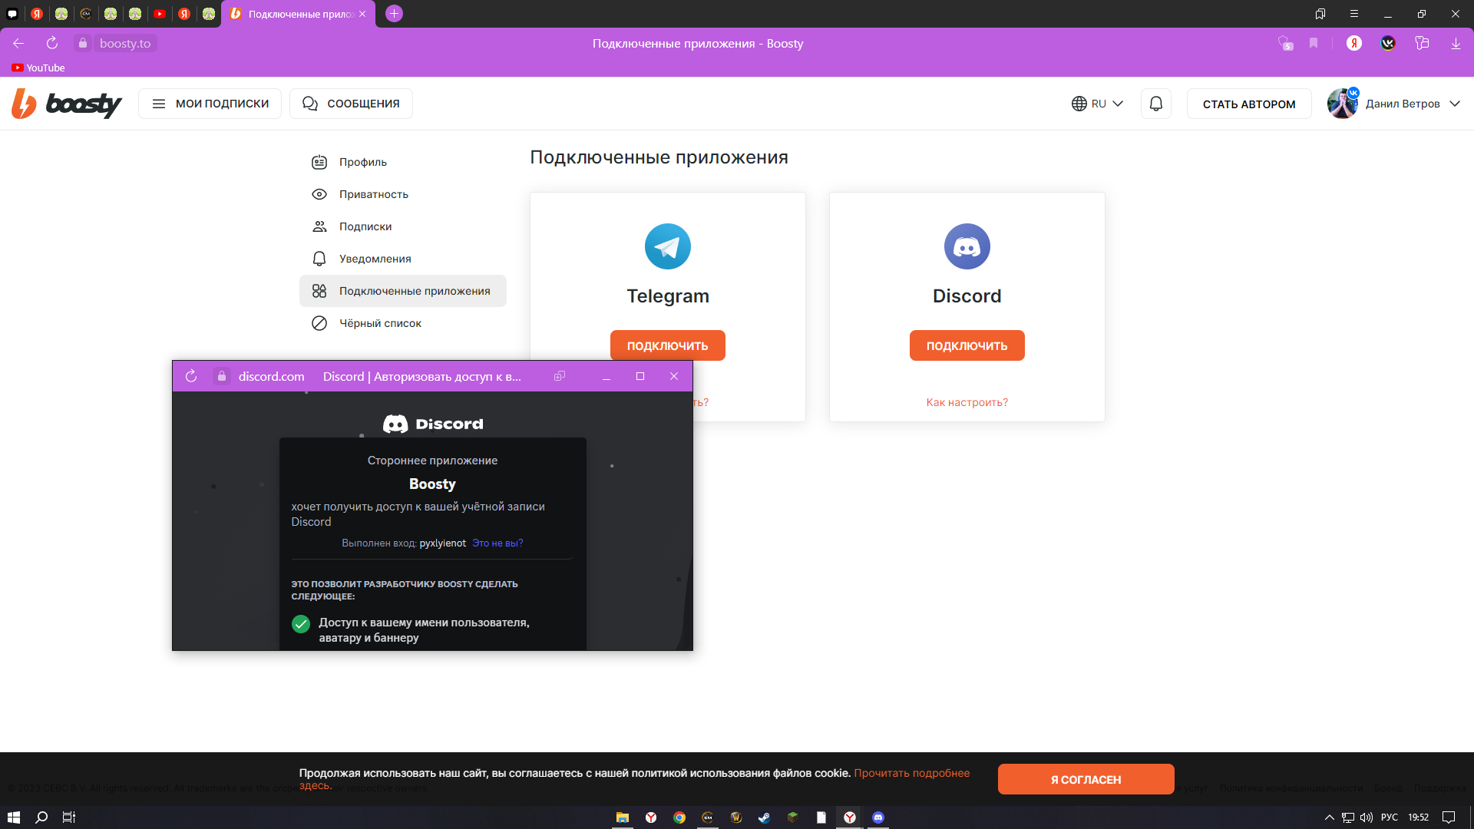
Task: Click the YouTube bookmark in the bookmarks bar
Action: [38, 68]
